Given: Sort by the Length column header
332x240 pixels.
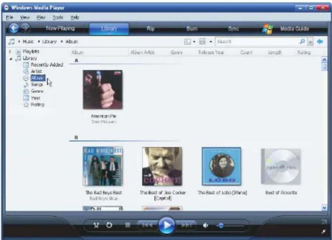Looking at the screenshot, I should point(275,52).
